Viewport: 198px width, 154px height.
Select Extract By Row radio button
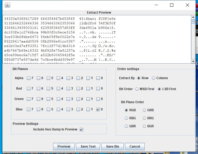click(x=139, y=78)
